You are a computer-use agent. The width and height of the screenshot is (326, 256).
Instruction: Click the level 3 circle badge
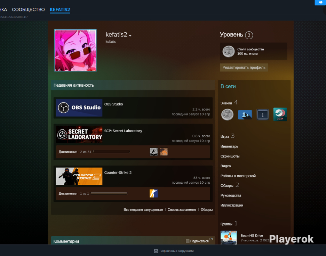click(249, 35)
